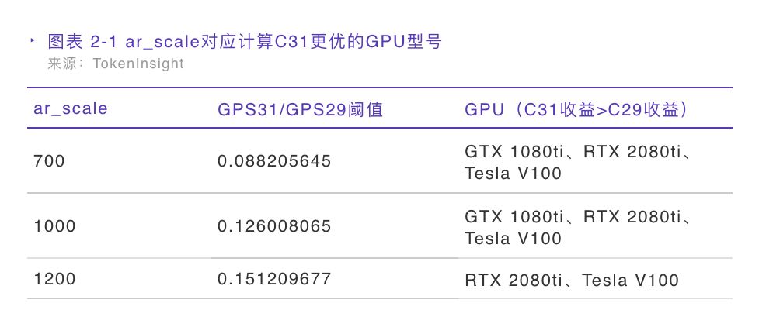Click Tesla V100 text in 1000 row
This screenshot has width=766, height=327.
(x=513, y=238)
